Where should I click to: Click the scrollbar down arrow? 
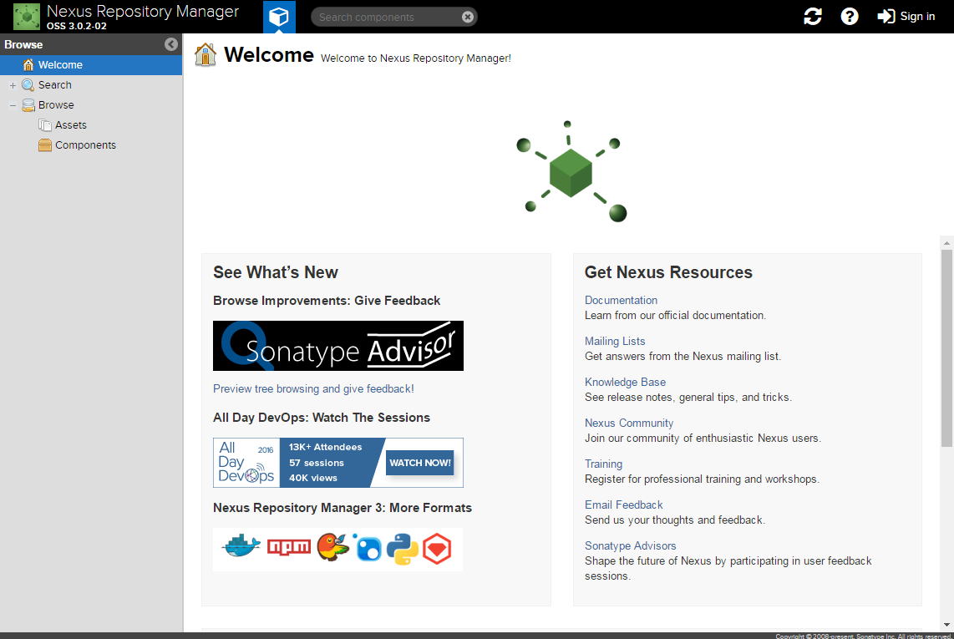coord(946,625)
